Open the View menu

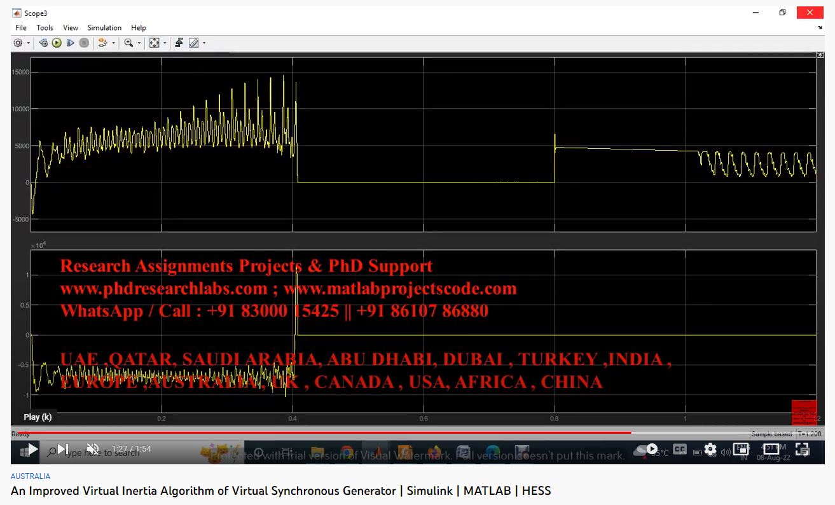coord(71,28)
